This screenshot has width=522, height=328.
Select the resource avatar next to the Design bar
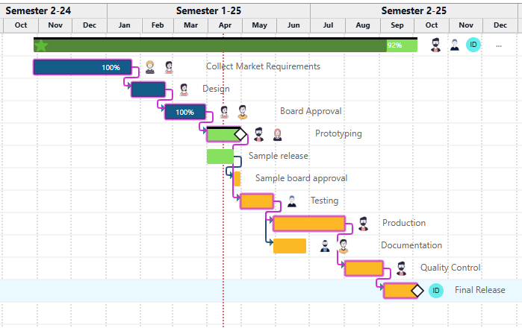(184, 89)
